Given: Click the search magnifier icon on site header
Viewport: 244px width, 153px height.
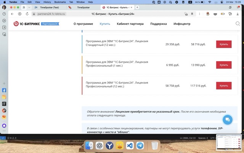Looking at the screenshot, I should 238,24.
